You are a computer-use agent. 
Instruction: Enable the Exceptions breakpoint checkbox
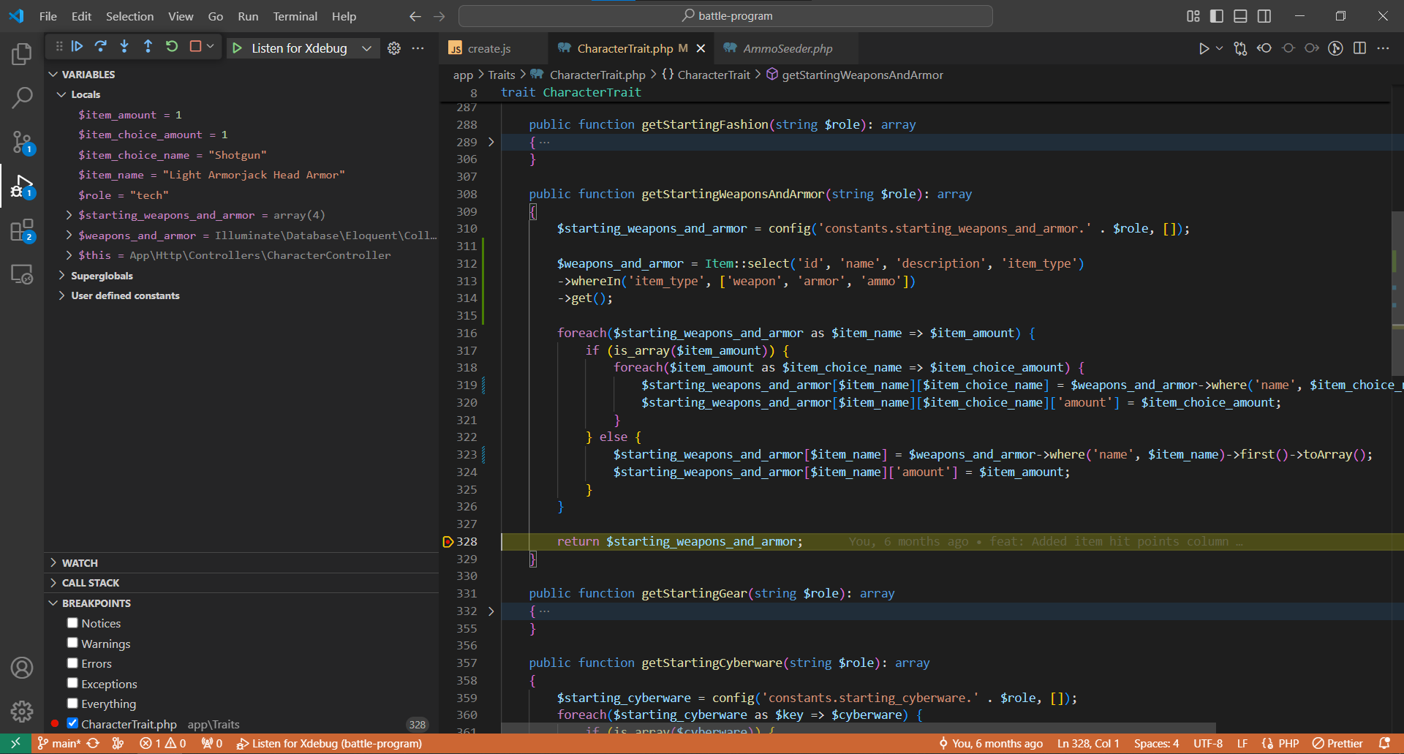(x=72, y=683)
